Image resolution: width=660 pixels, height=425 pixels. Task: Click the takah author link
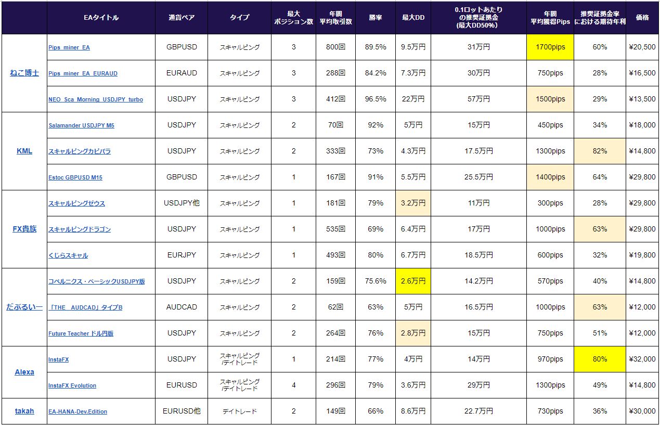[24, 411]
